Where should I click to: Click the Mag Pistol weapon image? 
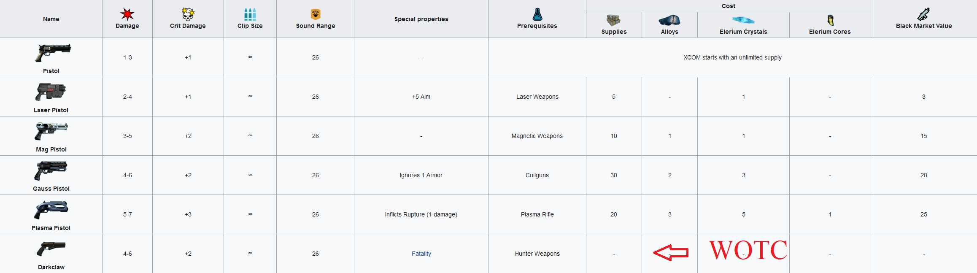(x=51, y=131)
